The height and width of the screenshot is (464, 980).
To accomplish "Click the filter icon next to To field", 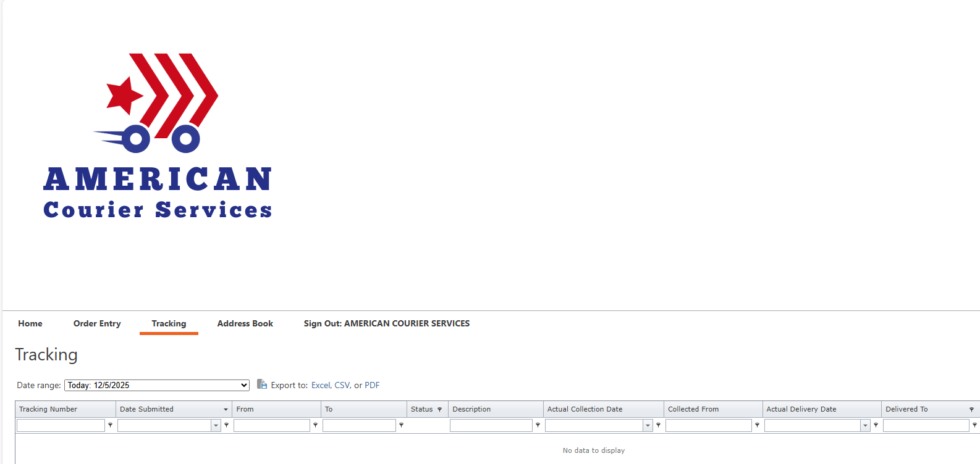I will 402,425.
